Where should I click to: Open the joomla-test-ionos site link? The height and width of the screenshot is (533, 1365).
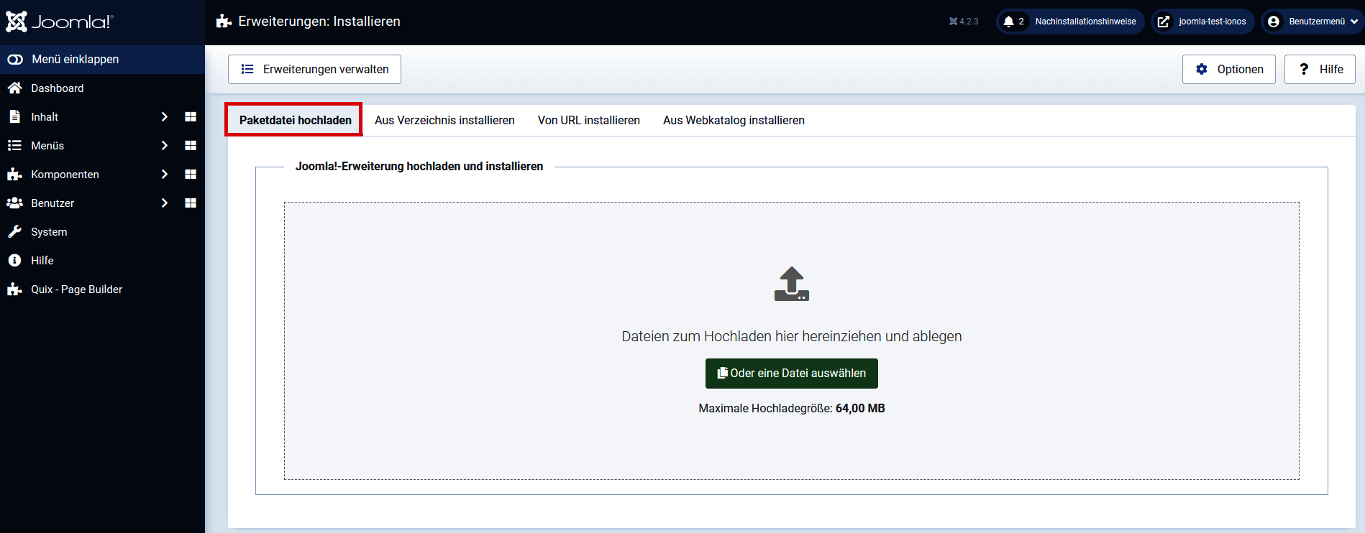click(x=1202, y=22)
